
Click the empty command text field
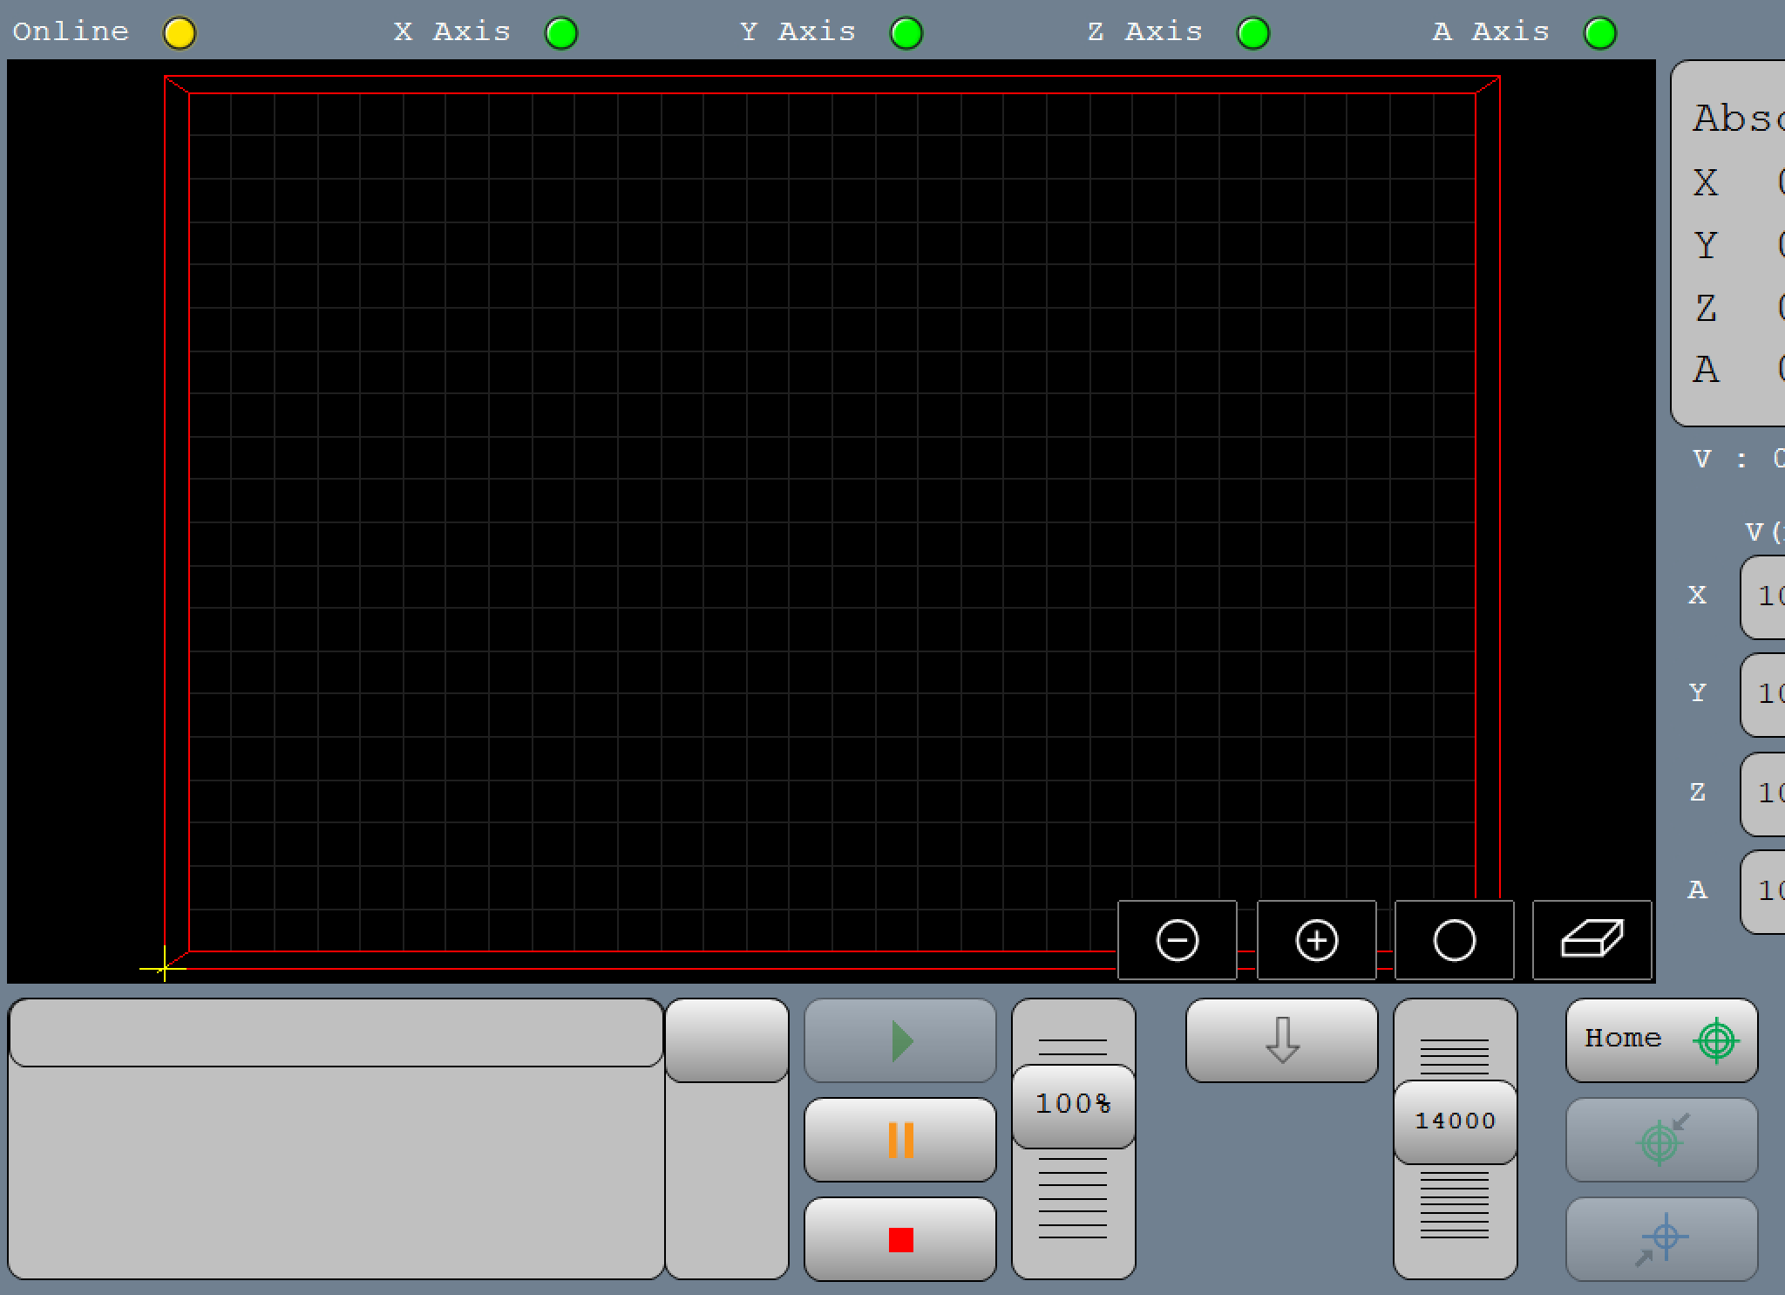click(x=336, y=1033)
